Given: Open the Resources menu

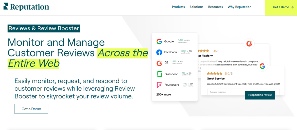Looking at the screenshot, I should pyautogui.click(x=215, y=7).
